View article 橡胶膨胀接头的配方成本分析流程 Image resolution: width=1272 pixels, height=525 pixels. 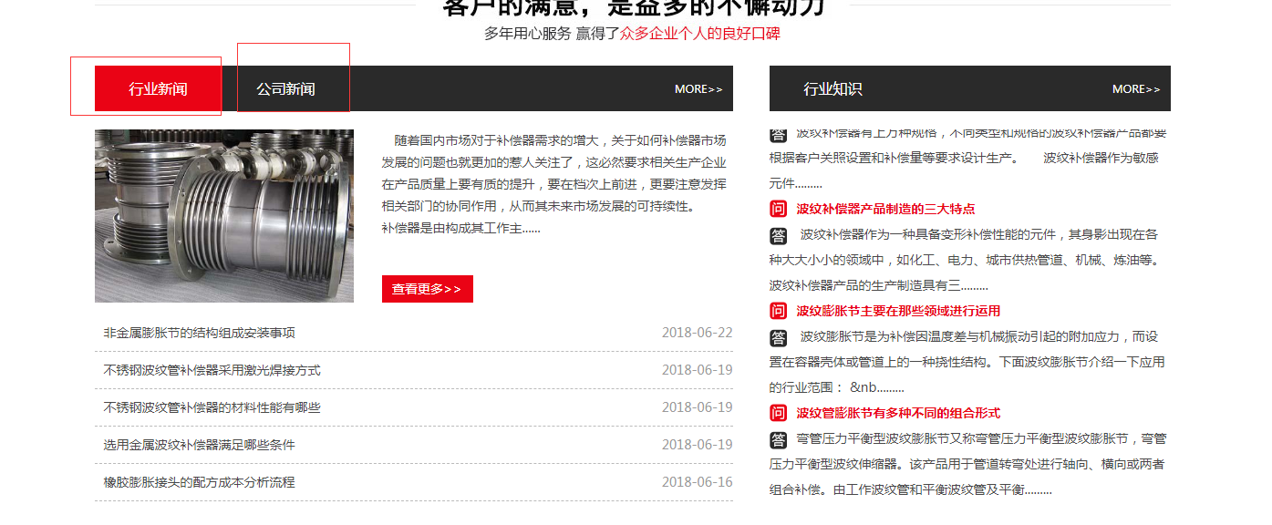click(x=200, y=482)
